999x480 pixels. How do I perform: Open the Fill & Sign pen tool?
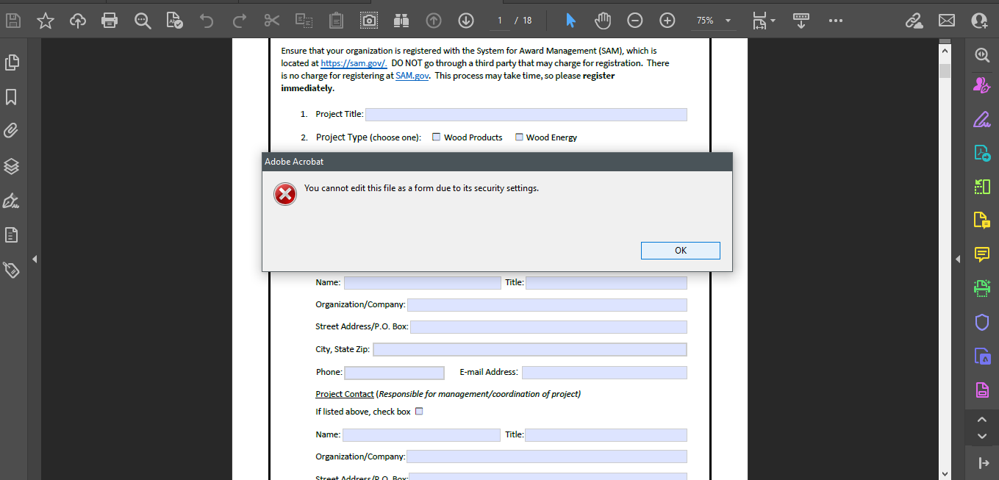pos(981,119)
